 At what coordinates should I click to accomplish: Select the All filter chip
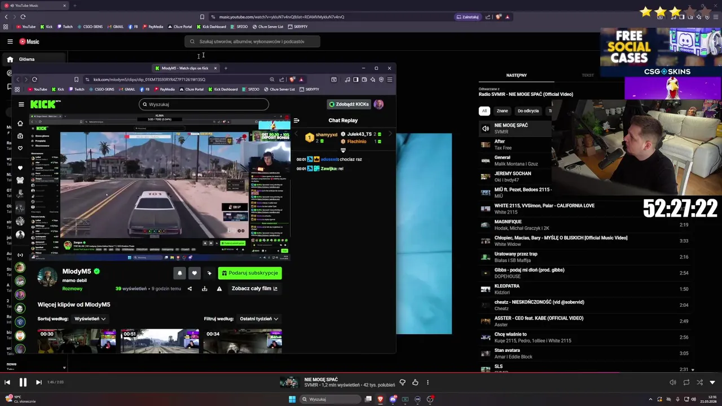pyautogui.click(x=484, y=111)
